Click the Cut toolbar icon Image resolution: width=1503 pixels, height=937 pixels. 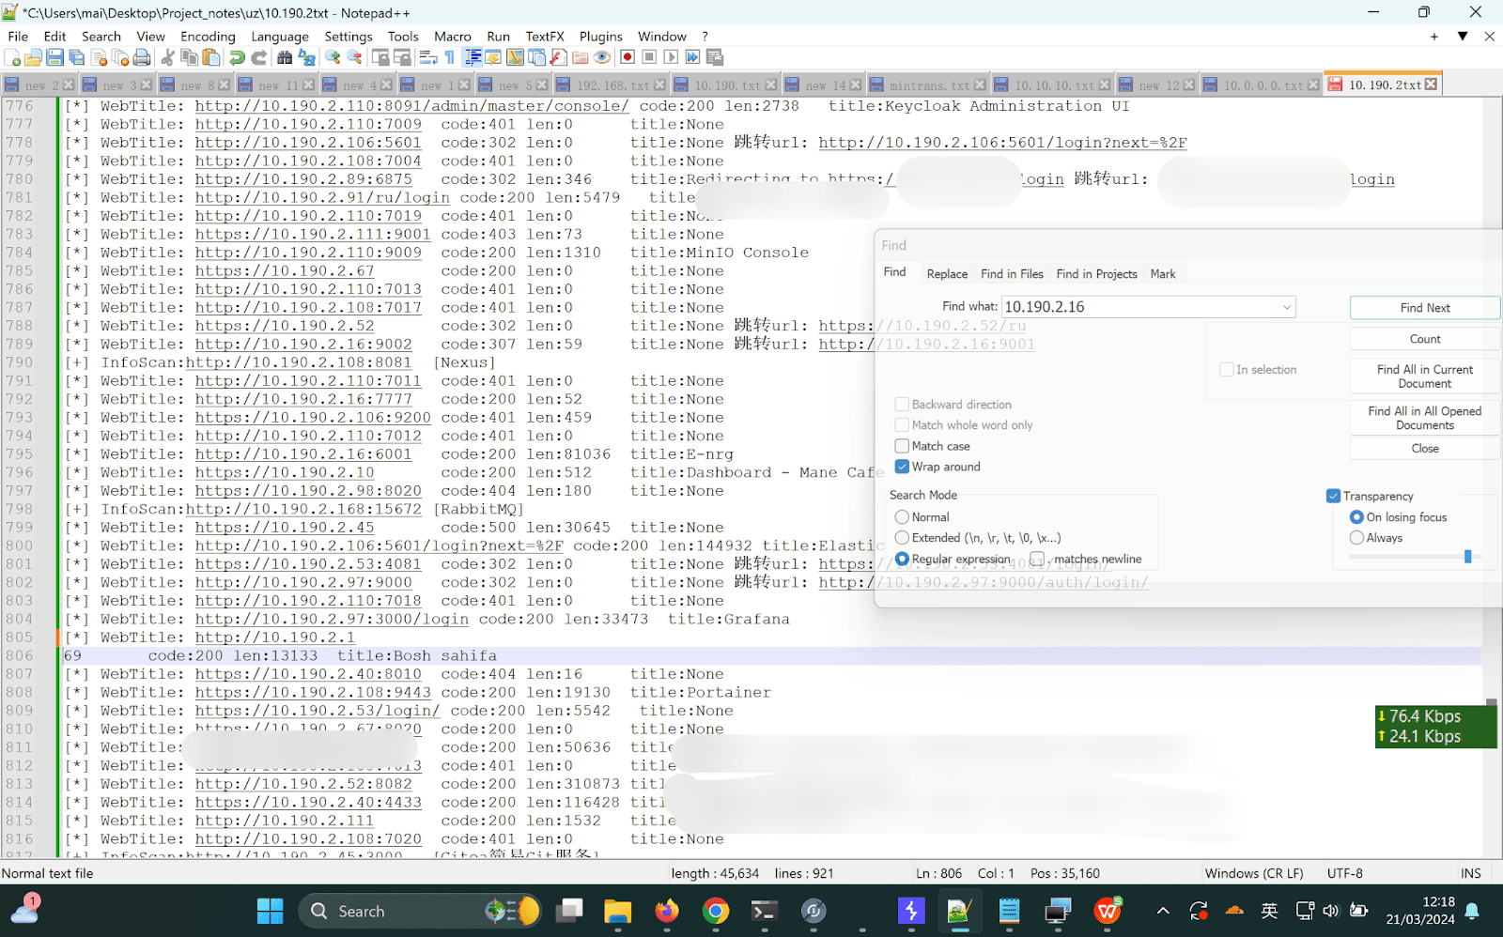(167, 57)
